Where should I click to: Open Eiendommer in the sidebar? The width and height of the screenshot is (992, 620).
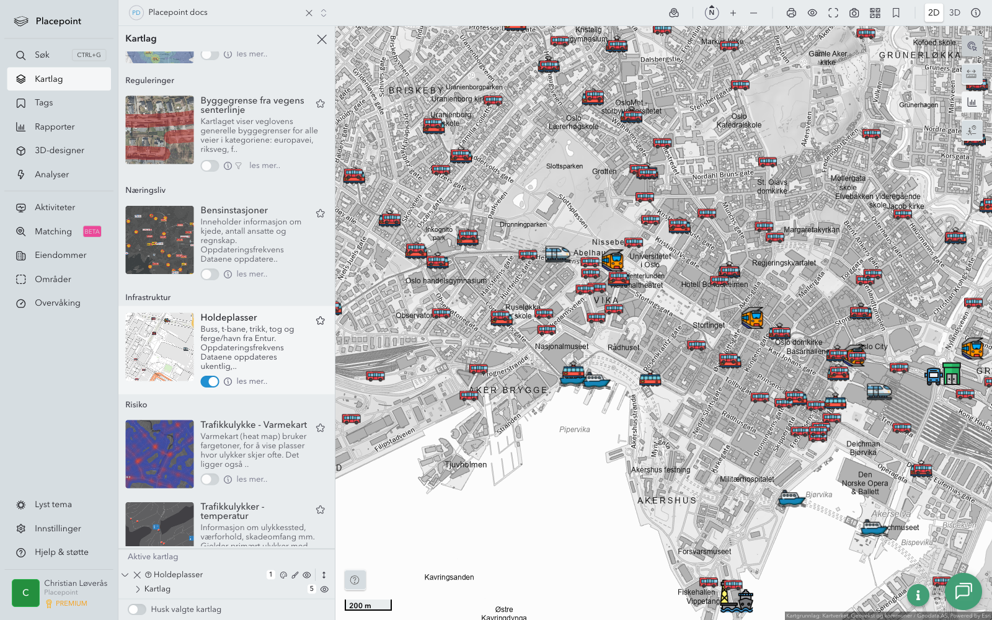tap(60, 255)
